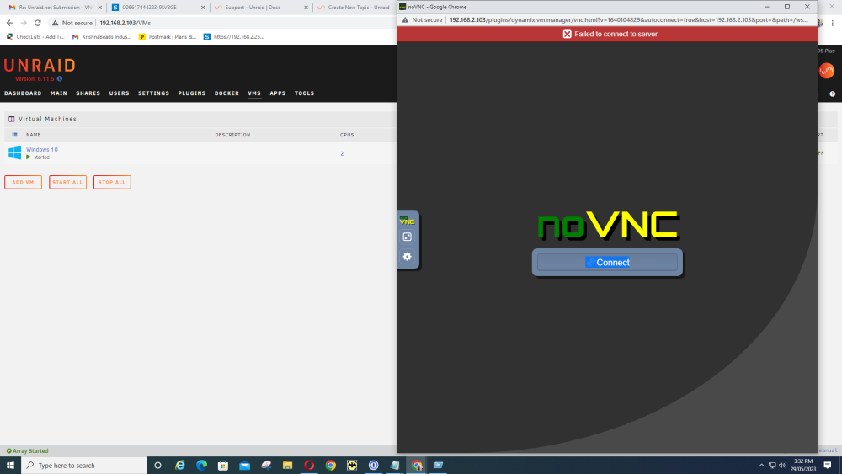Open File Explorer from the taskbar

[287, 466]
